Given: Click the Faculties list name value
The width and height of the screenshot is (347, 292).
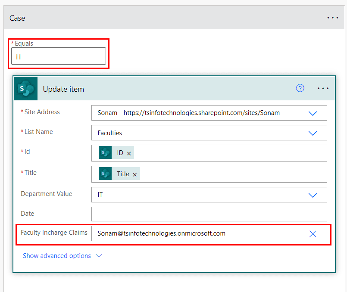Looking at the screenshot, I should [x=110, y=133].
